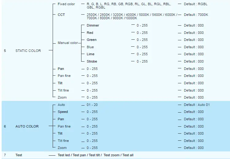Click "Default : 000" in the Strobe row

click(194, 61)
